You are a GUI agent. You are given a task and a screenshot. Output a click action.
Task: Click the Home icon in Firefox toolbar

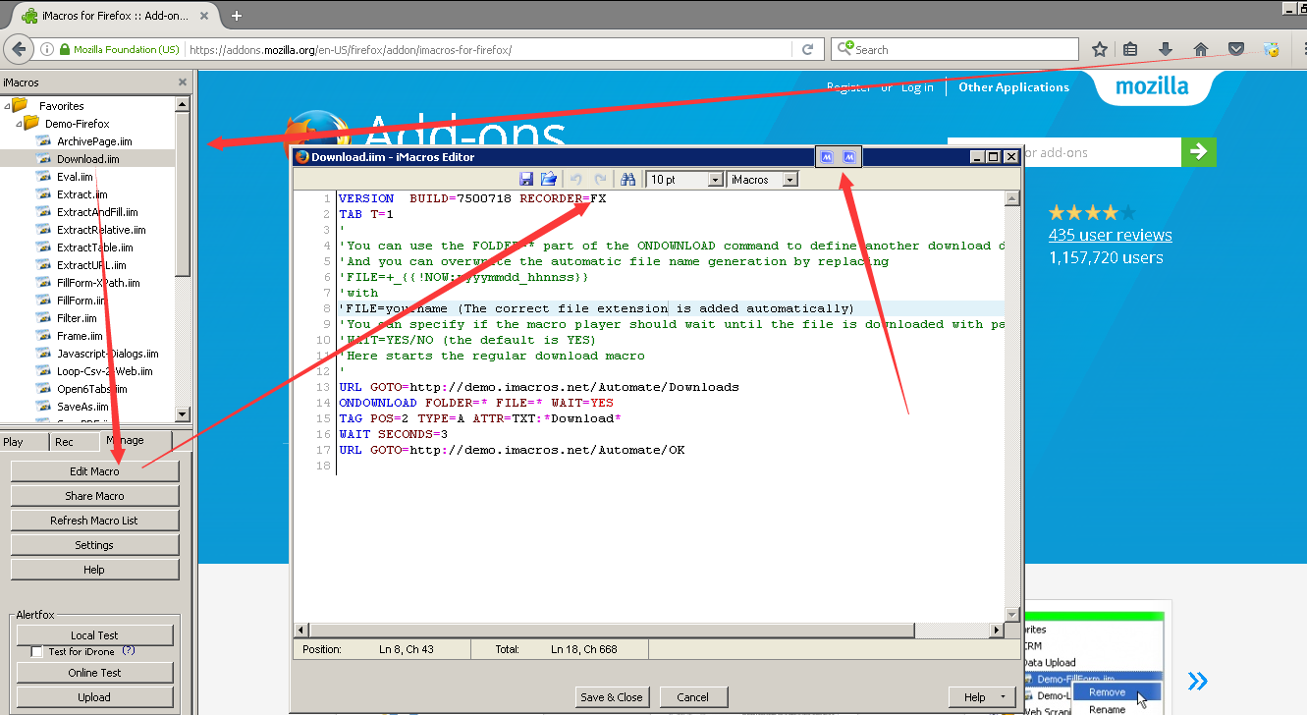point(1200,49)
